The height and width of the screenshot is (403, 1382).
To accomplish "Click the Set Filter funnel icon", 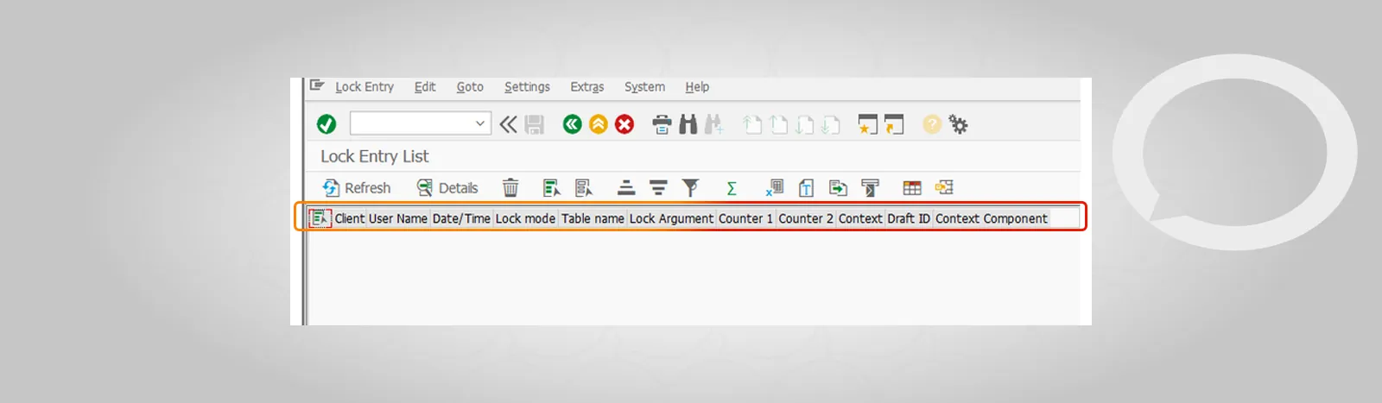I will point(690,188).
